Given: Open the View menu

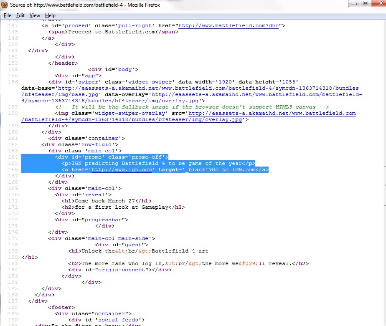Looking at the screenshot, I should 35,15.
